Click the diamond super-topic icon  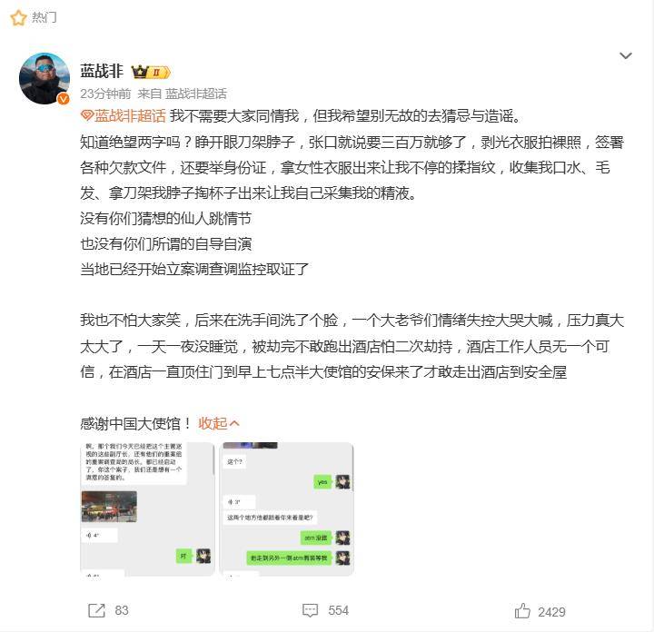(x=86, y=115)
